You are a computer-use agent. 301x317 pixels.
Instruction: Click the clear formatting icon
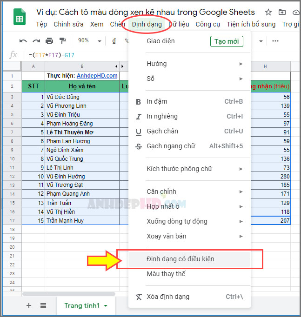[139, 297]
